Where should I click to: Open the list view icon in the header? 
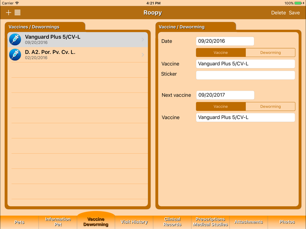click(17, 13)
